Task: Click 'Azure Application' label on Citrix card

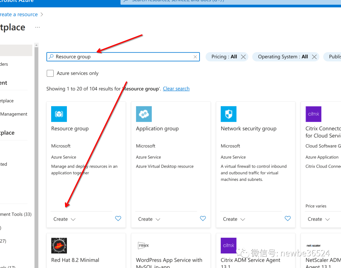Action: [x=322, y=157]
